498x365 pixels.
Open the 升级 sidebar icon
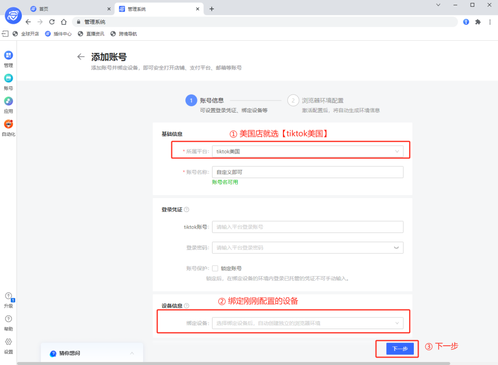pyautogui.click(x=8, y=296)
